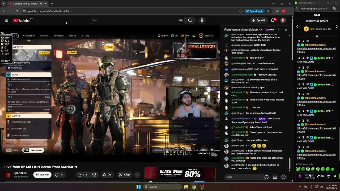This screenshot has width=340, height=191.
Task: Show previous Weekly top Gifters entry
Action: (x=297, y=27)
